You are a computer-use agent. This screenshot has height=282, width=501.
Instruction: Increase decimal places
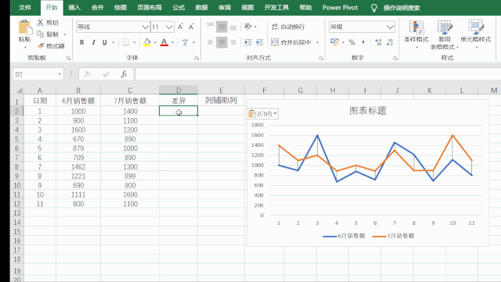pos(378,42)
